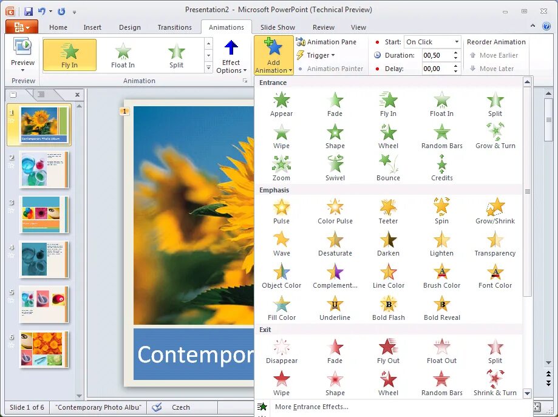
Task: Choose Grow/Shrink emphasis effect
Action: click(x=495, y=212)
